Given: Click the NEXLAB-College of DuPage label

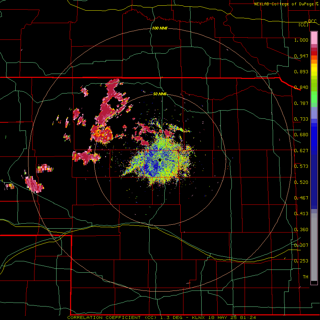Looking at the screenshot, I should (x=284, y=4).
